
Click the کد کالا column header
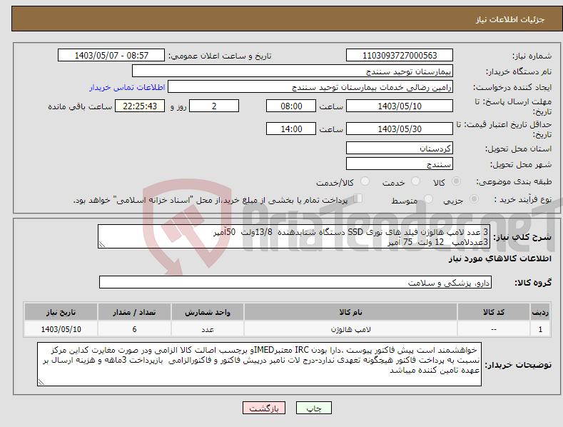(x=494, y=312)
